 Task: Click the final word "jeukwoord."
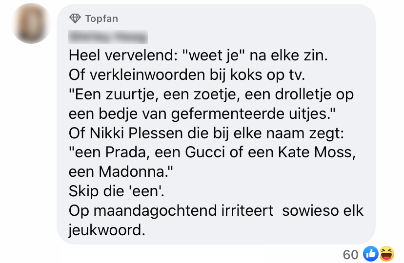107,230
